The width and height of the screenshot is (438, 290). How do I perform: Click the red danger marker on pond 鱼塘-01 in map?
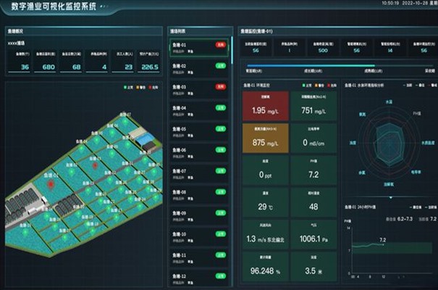(x=51, y=184)
